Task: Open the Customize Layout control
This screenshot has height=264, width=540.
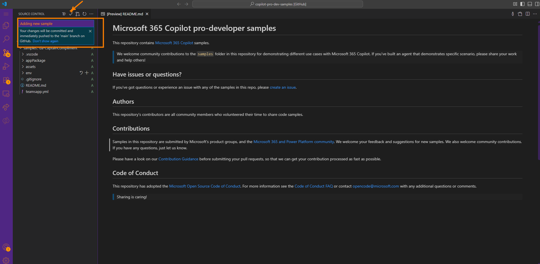Action: 515,4
